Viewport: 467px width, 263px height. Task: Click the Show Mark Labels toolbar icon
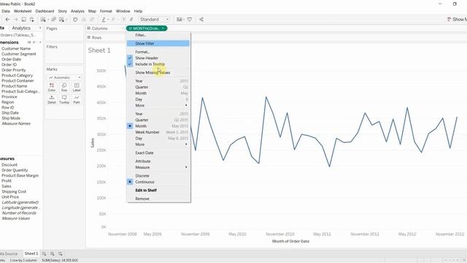click(123, 20)
